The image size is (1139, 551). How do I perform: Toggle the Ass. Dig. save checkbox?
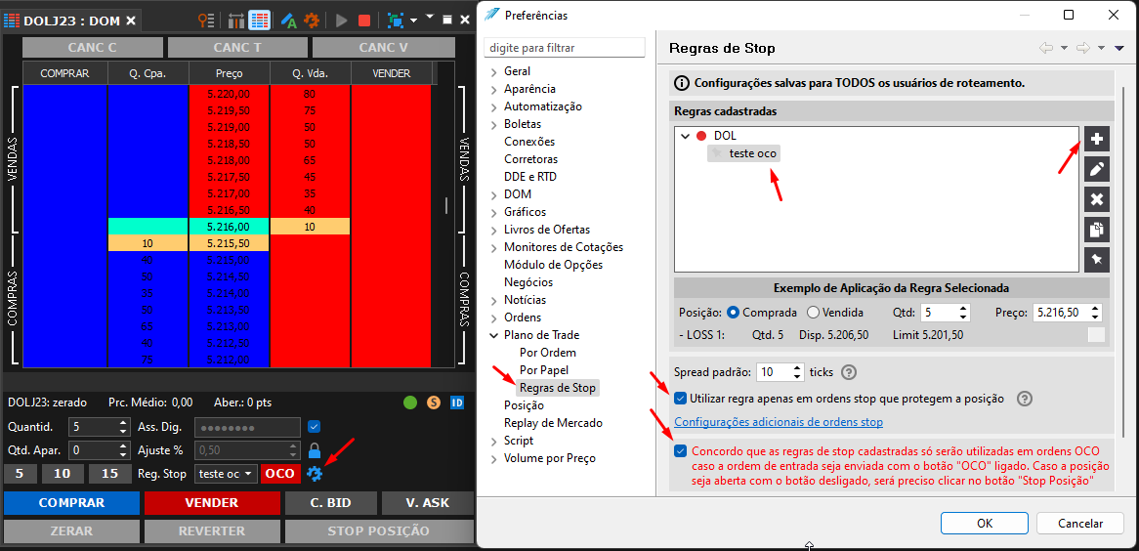(315, 427)
